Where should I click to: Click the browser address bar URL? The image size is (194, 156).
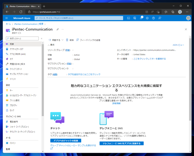[46, 12]
